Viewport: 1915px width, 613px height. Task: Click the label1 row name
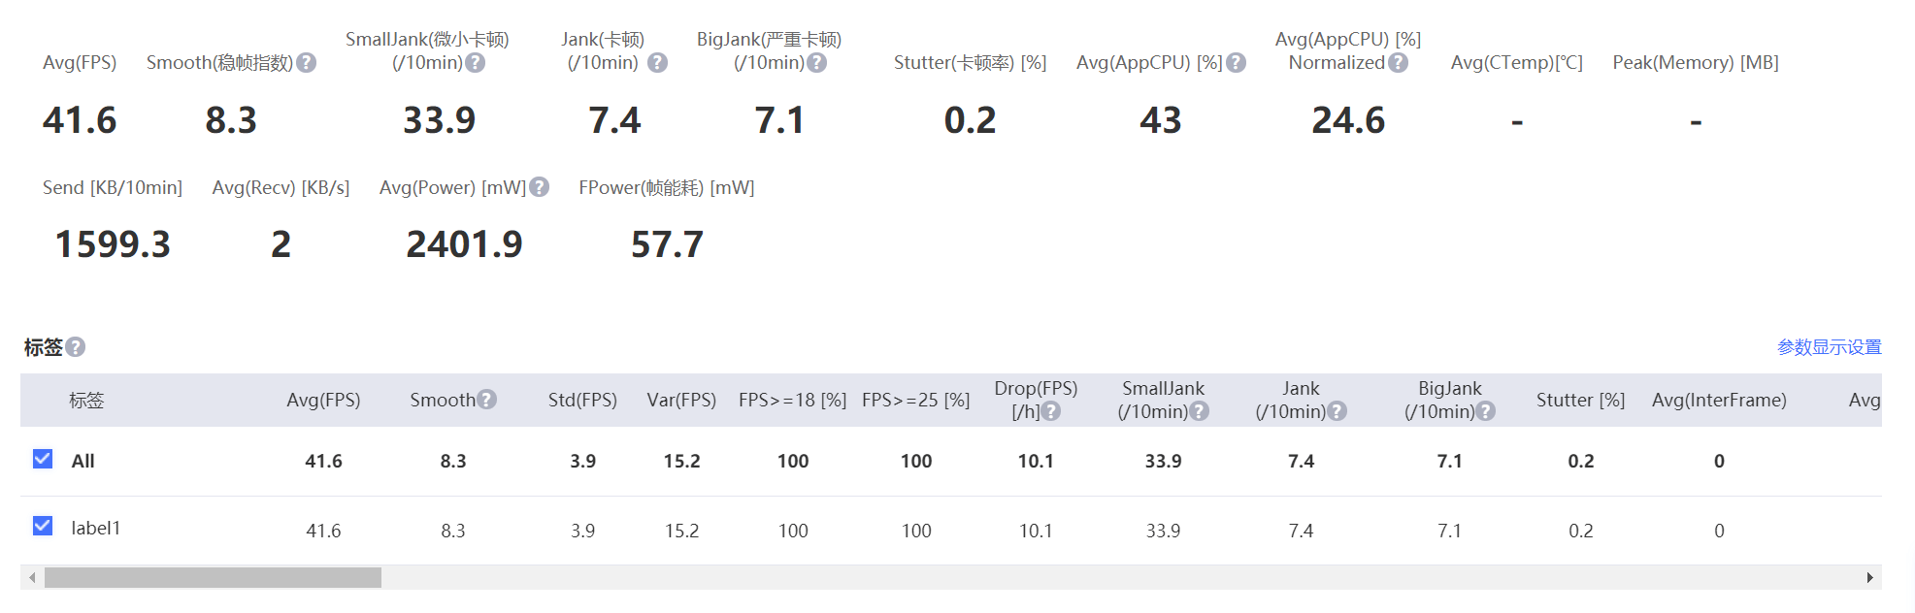pos(95,529)
